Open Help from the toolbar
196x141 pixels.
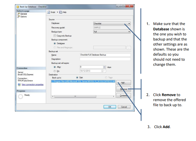pyautogui.click(x=63, y=12)
